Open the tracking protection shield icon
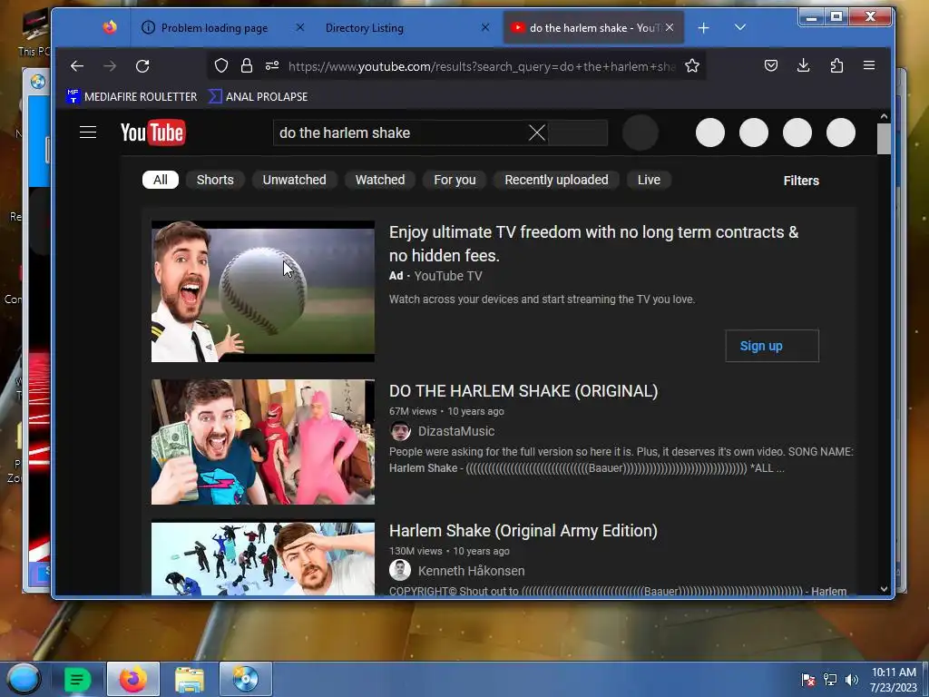This screenshot has height=697, width=929. pos(221,65)
